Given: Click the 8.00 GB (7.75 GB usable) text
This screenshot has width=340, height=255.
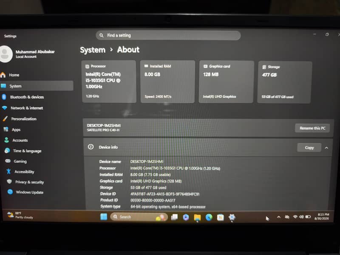Looking at the screenshot, I should point(150,175).
